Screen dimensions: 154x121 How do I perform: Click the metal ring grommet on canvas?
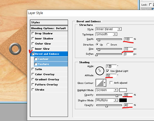pos(15,49)
